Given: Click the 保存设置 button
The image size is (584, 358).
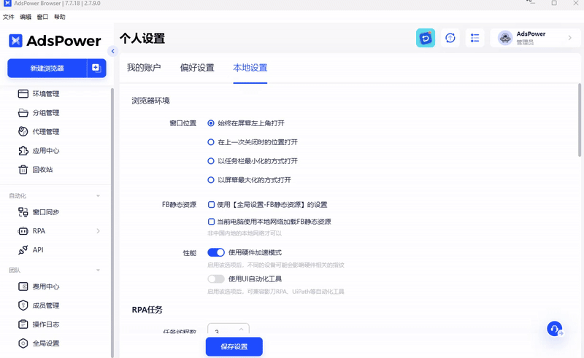Looking at the screenshot, I should tap(234, 347).
